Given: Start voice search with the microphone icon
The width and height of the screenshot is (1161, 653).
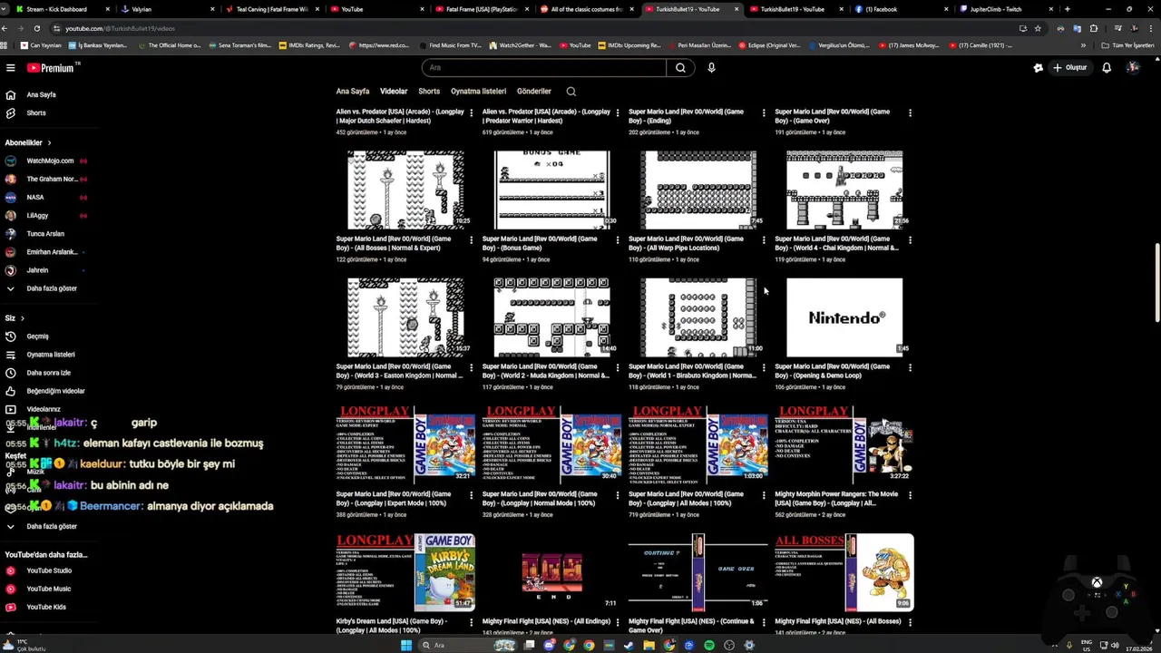Looking at the screenshot, I should point(711,68).
